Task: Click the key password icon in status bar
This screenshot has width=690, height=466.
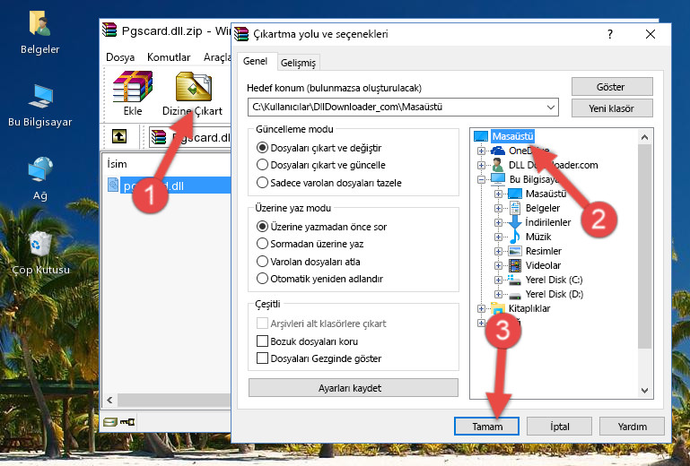Action: 127,422
